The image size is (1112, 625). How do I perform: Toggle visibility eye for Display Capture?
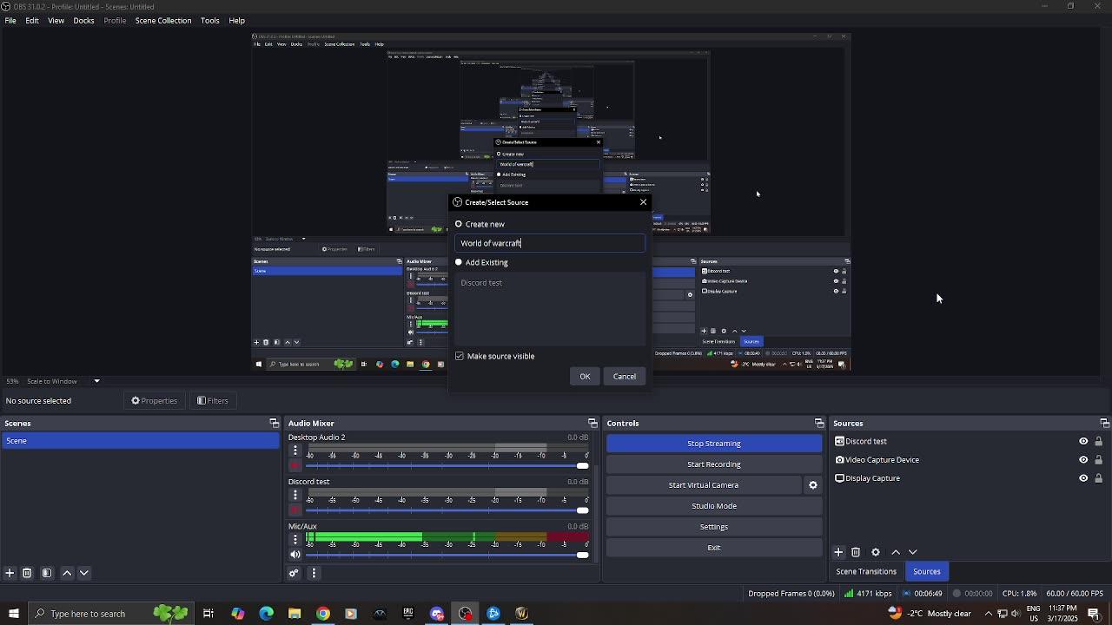point(1083,478)
